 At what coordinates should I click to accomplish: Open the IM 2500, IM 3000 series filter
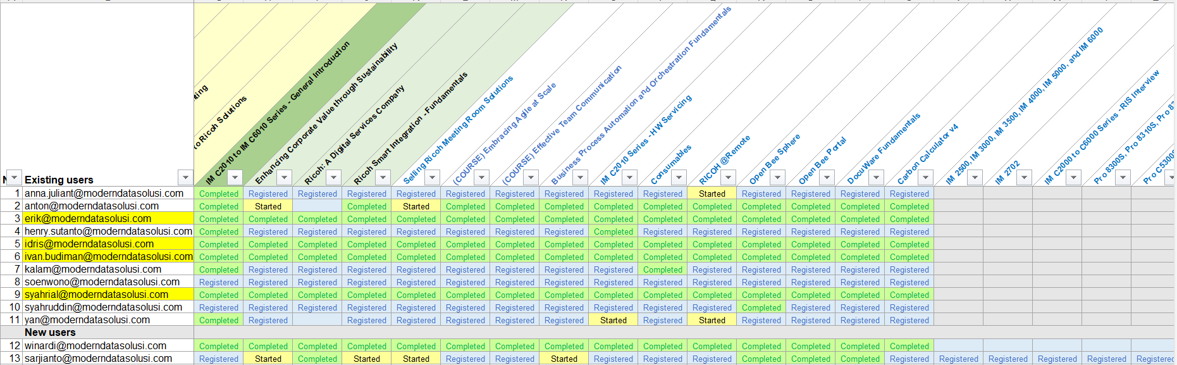tap(975, 178)
